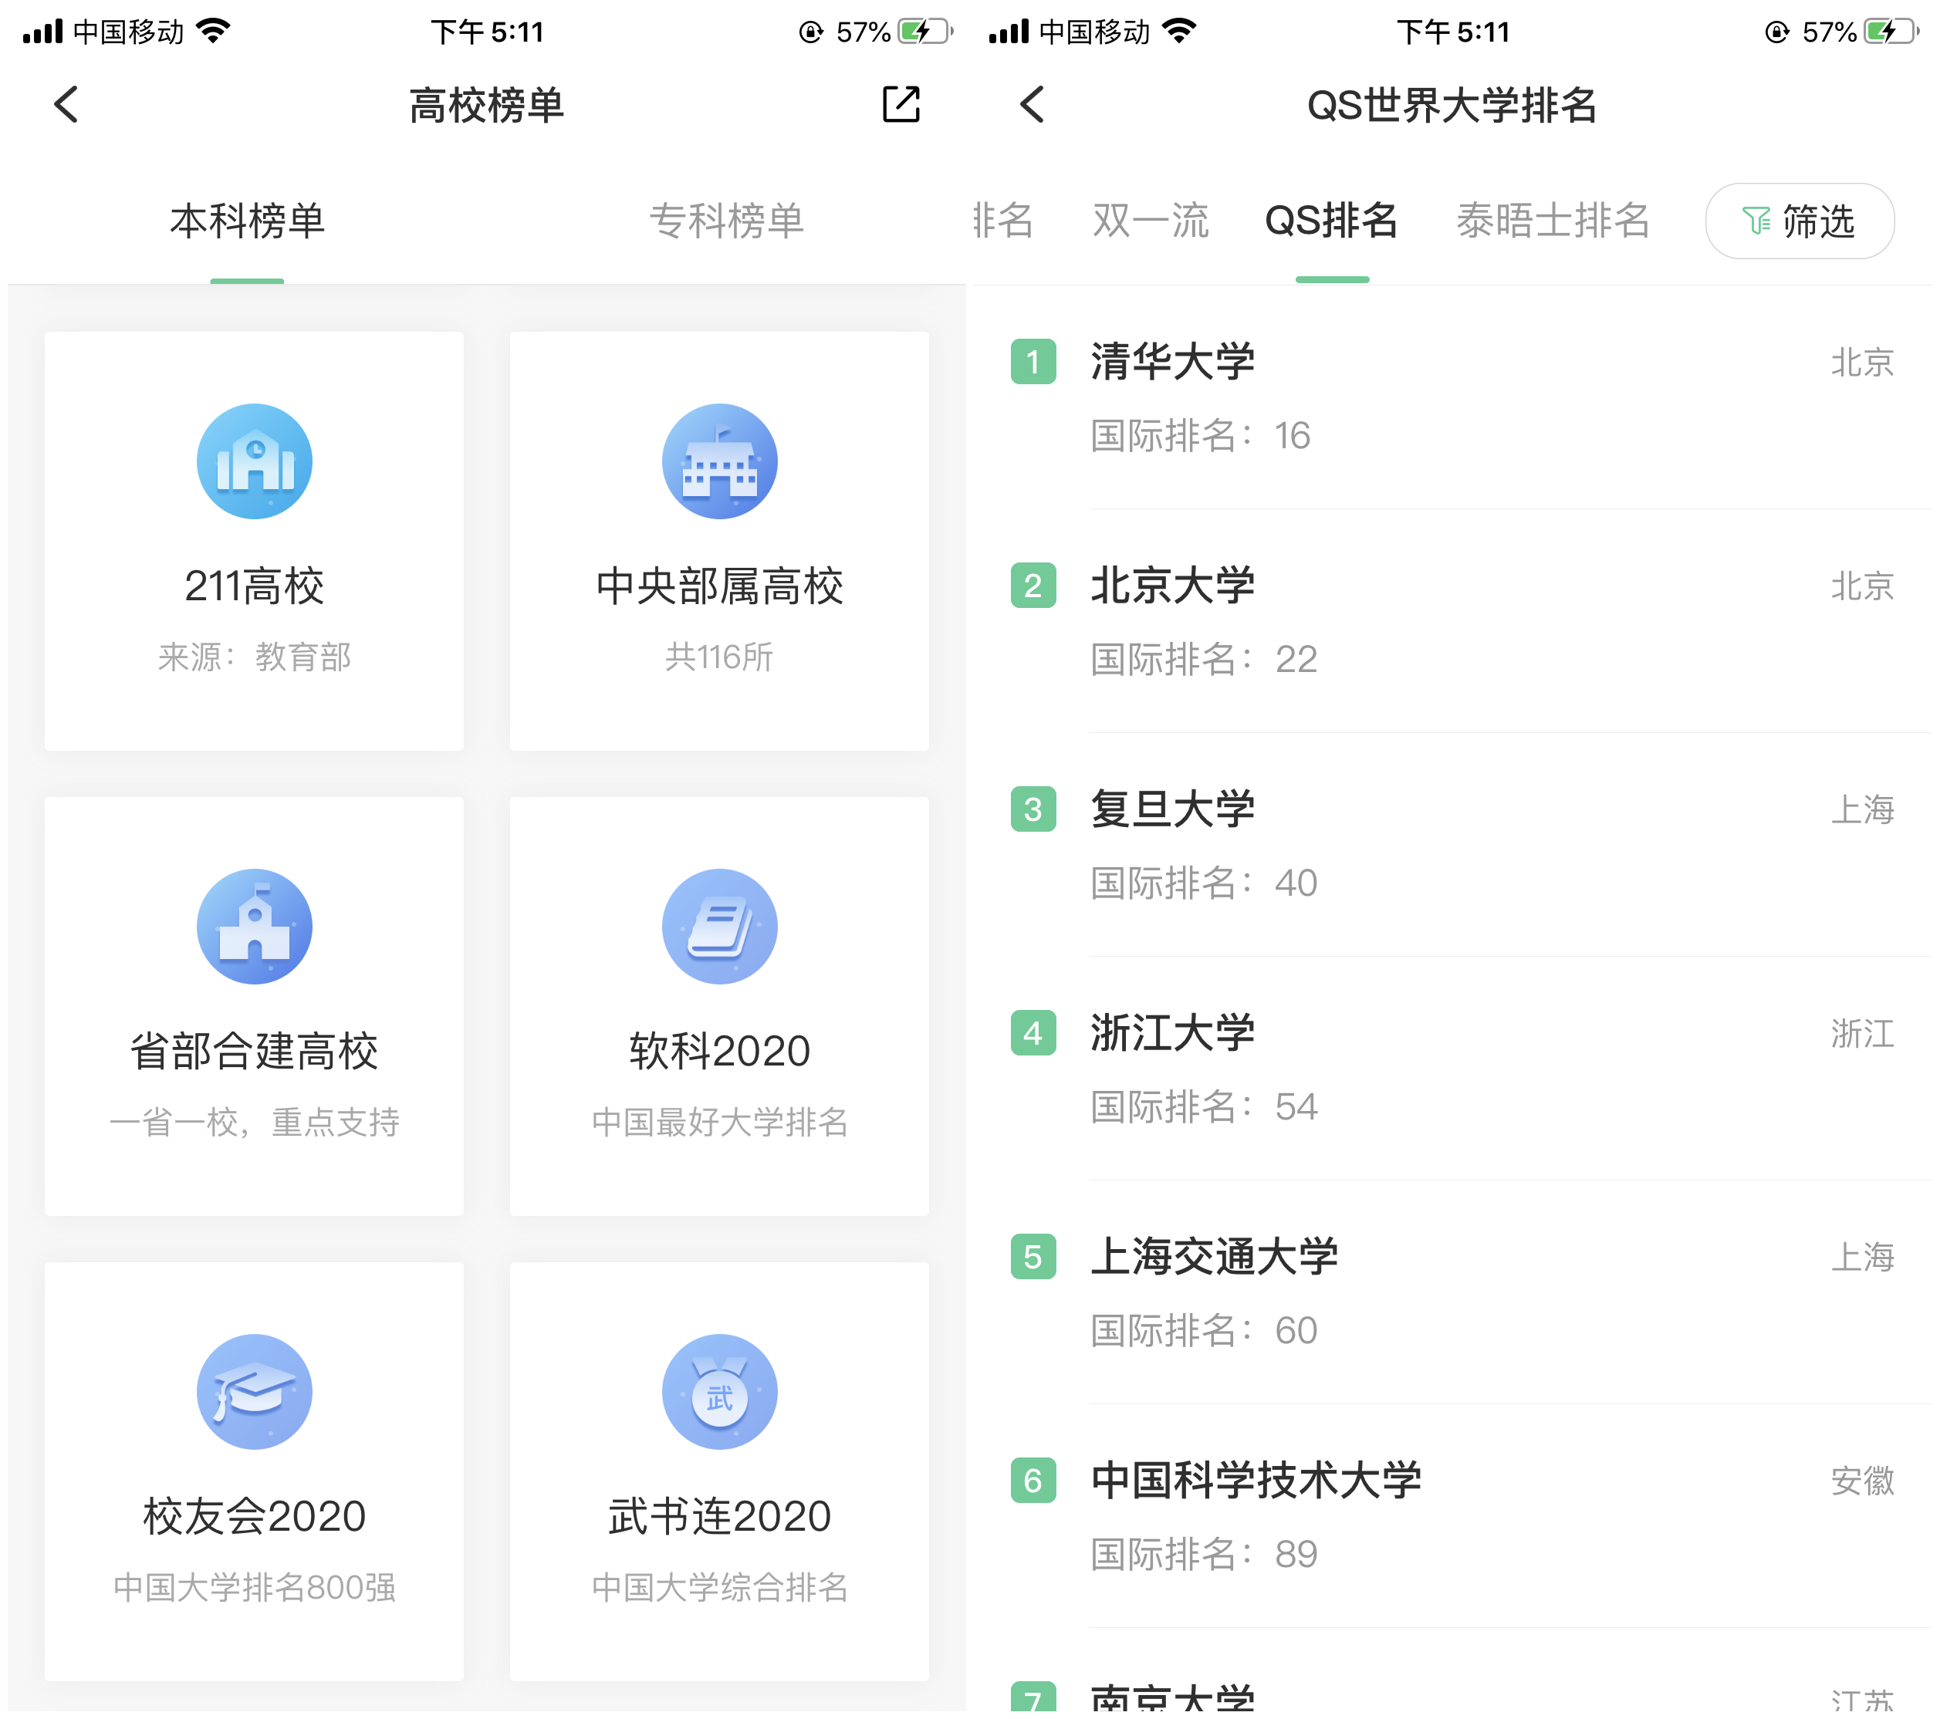
Task: Tap the green rank badge 3
Action: coord(1033,809)
